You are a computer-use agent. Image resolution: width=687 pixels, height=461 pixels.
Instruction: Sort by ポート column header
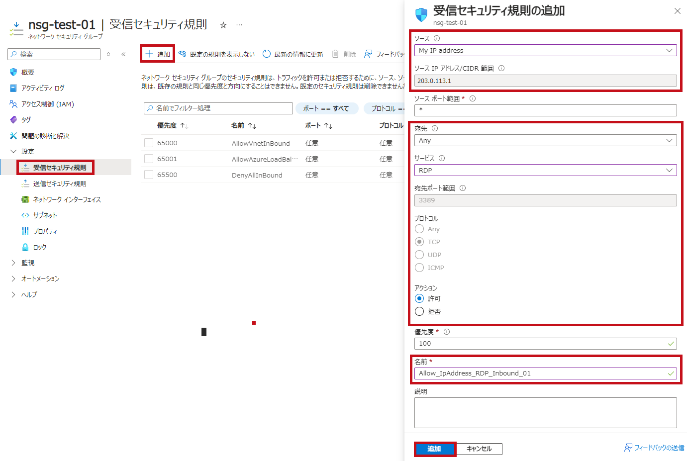(319, 126)
